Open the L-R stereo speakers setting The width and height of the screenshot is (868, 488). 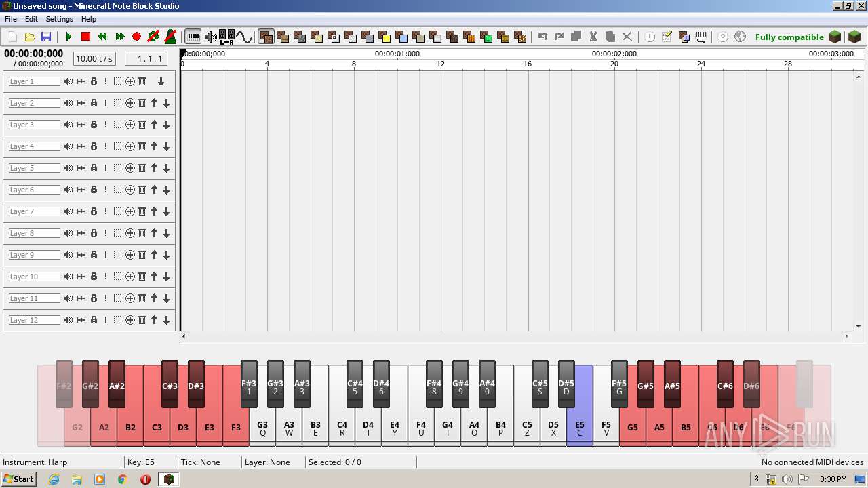tap(227, 37)
